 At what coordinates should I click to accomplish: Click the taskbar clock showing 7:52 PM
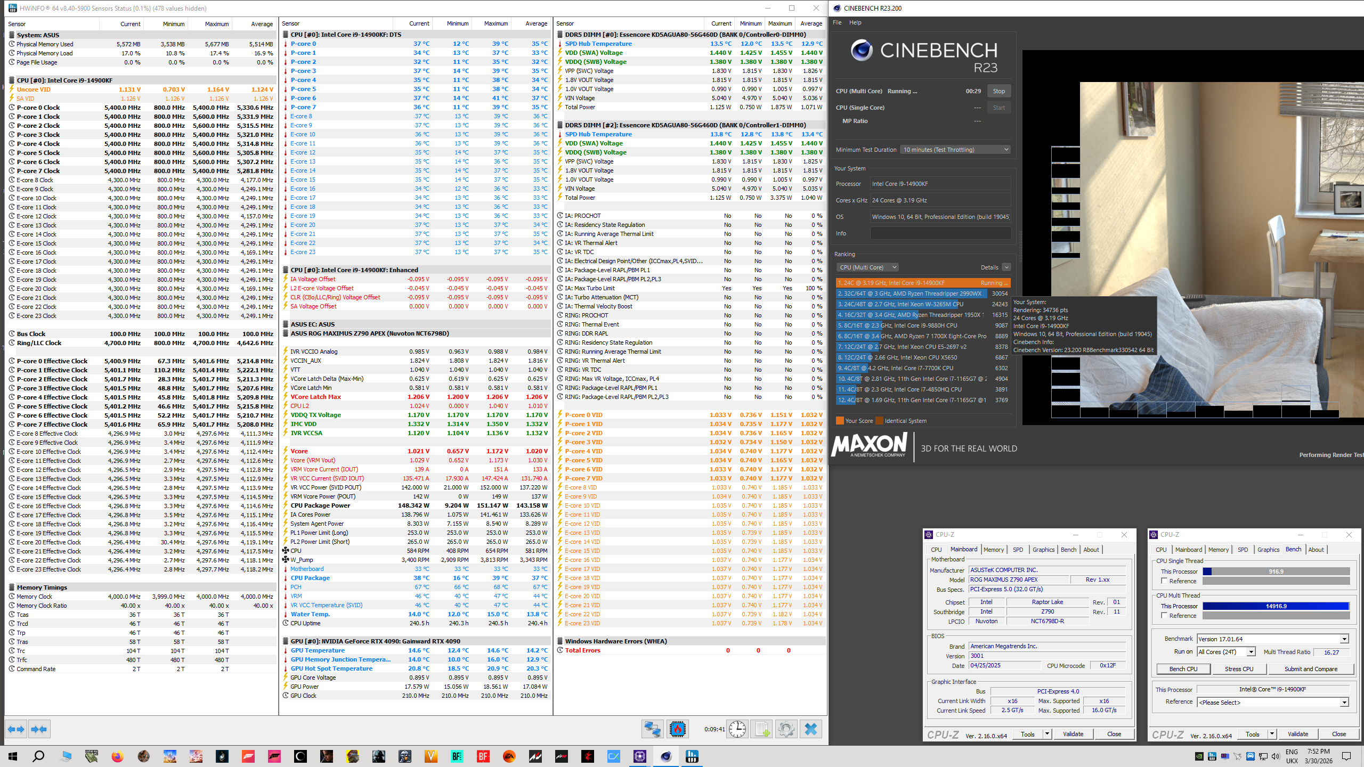(x=1318, y=756)
